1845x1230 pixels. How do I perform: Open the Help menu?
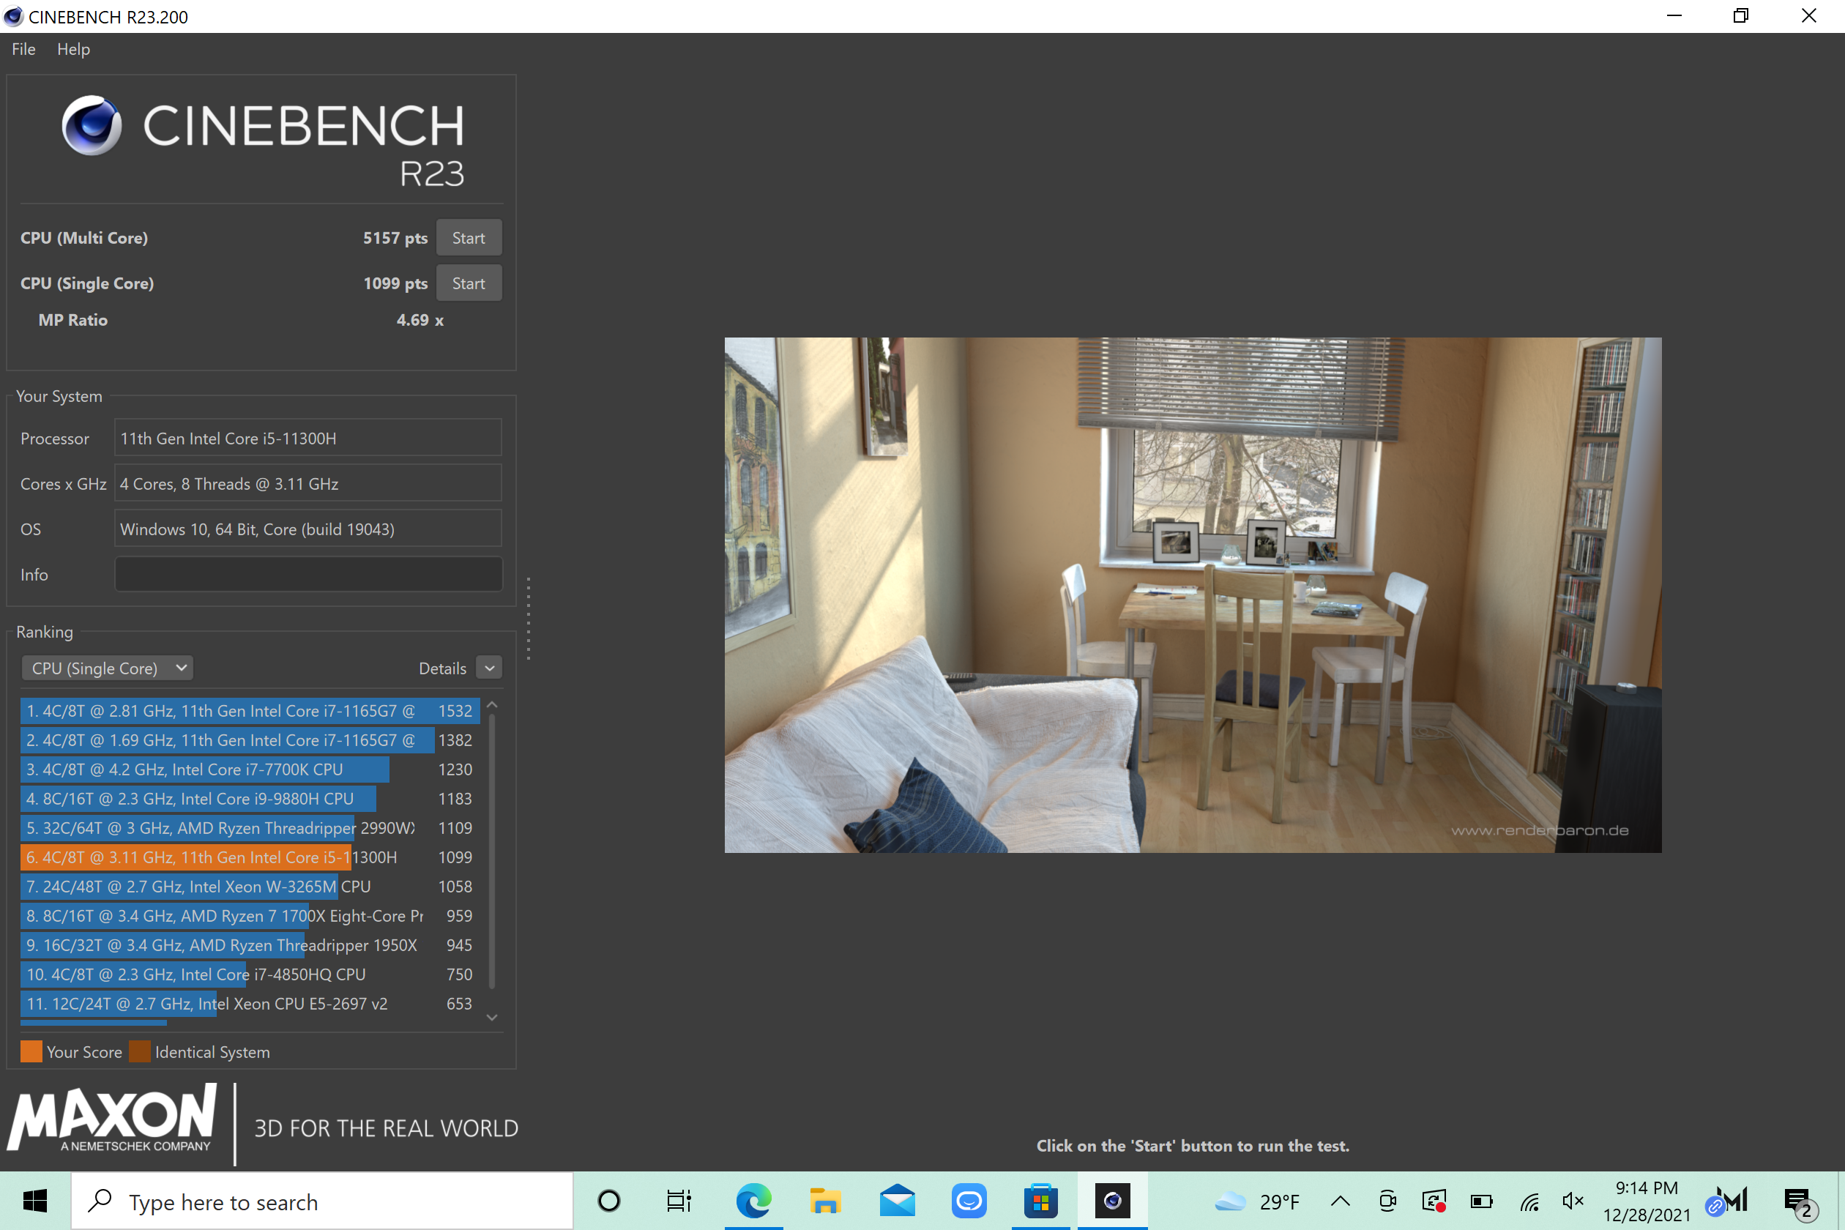point(73,50)
